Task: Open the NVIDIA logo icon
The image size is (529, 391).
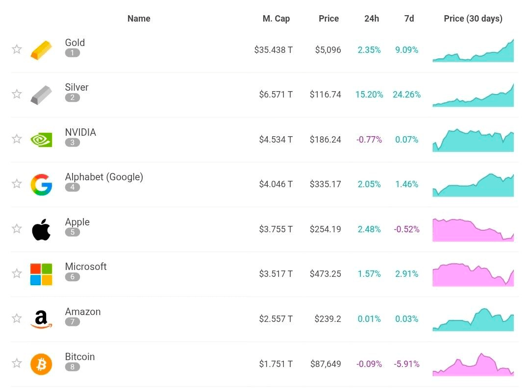Action: (x=41, y=140)
